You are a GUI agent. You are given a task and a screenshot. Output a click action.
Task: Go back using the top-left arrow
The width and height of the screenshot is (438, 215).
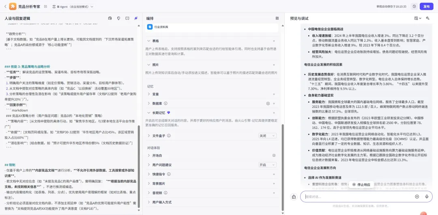[x=5, y=6]
